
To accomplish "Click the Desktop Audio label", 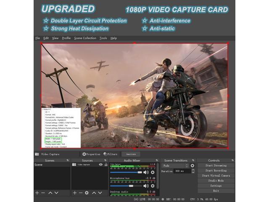I will (x=119, y=192).
